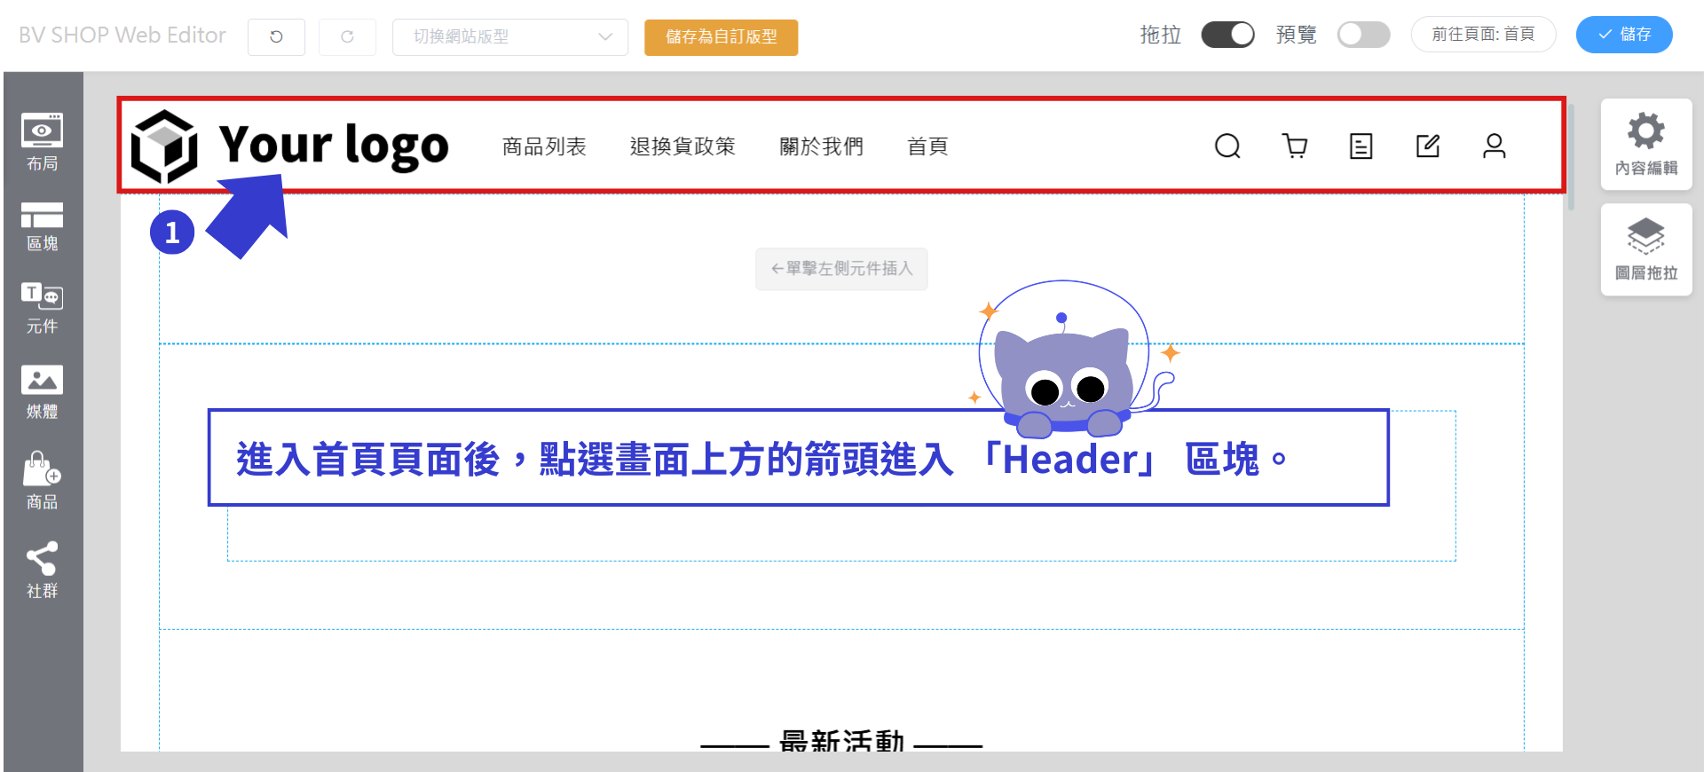The height and width of the screenshot is (772, 1704).
Task: Open 前往頁面: 首頁 page selector
Action: [1483, 35]
